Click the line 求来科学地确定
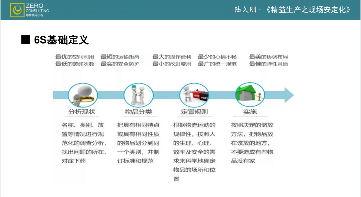This screenshot has width=361, height=197. pos(194,161)
